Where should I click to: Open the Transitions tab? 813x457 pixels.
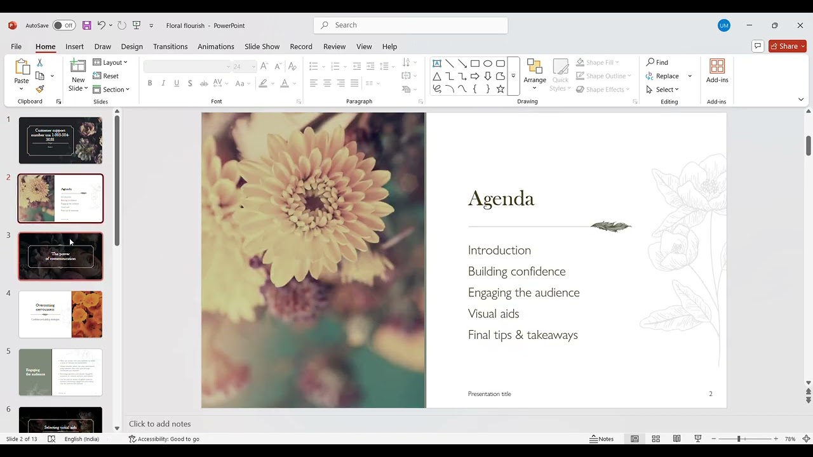pyautogui.click(x=170, y=46)
